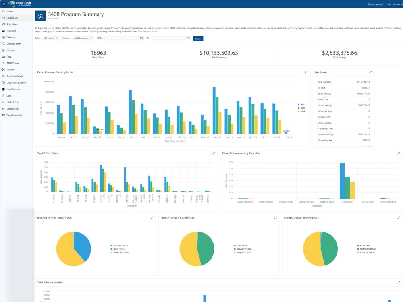Click the Controls sidebar icon
The width and height of the screenshot is (403, 302).
[3, 50]
